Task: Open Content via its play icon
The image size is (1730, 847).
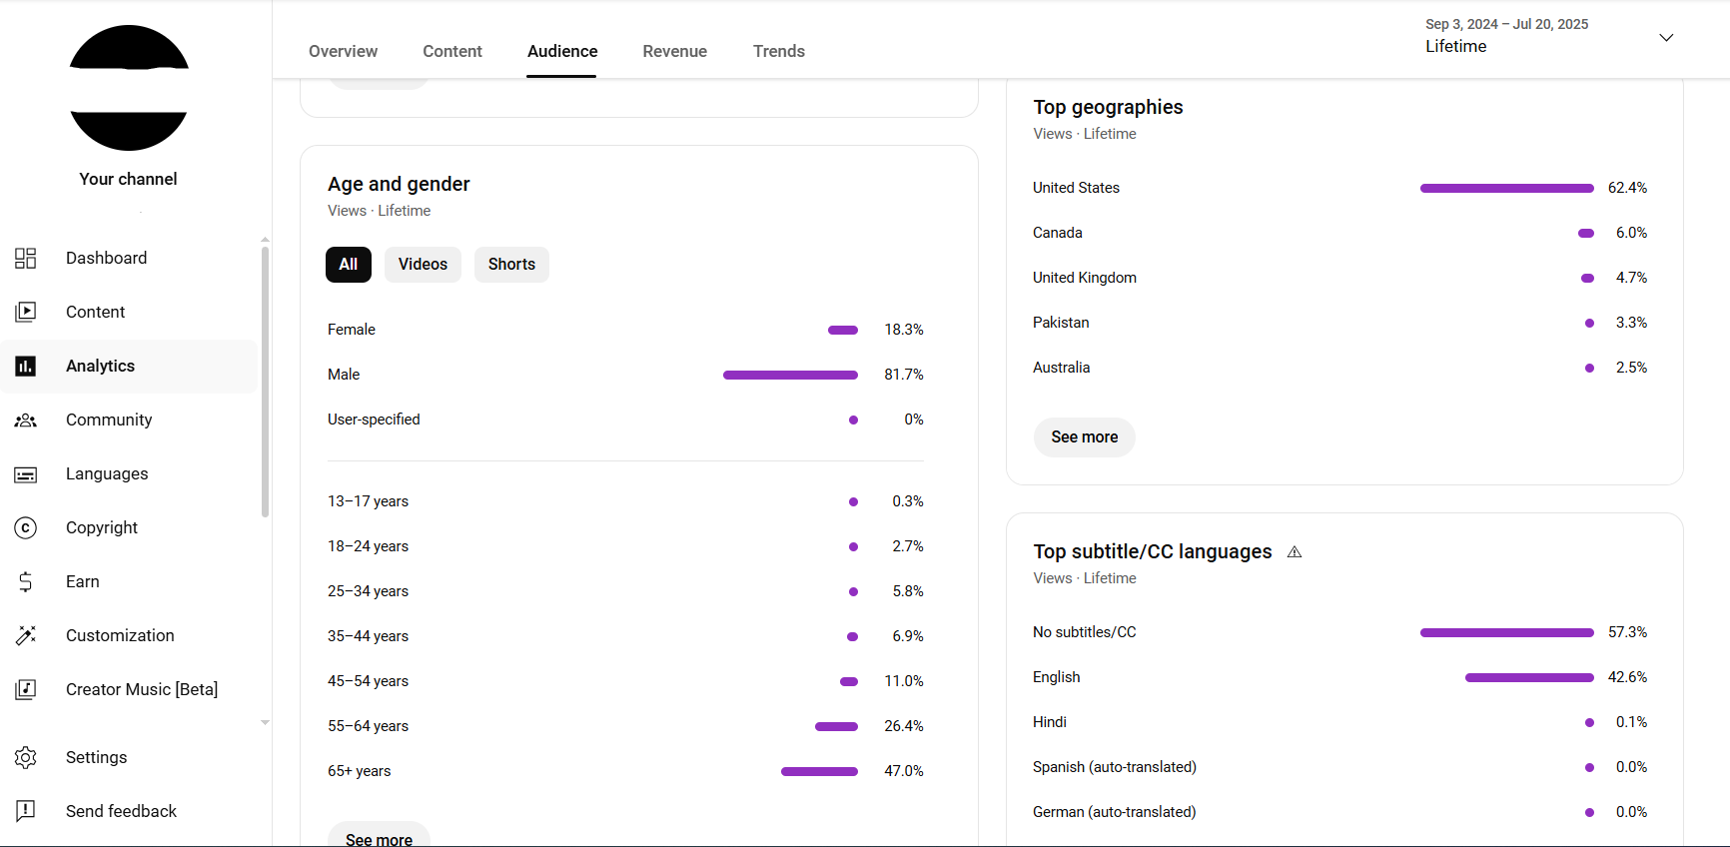Action: pyautogui.click(x=26, y=312)
